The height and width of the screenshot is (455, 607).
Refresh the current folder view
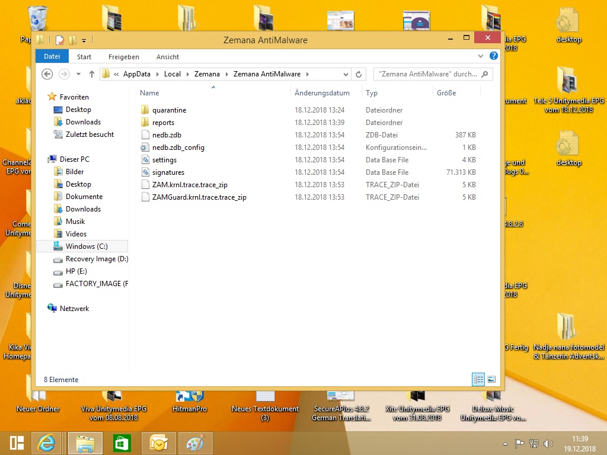pos(359,74)
